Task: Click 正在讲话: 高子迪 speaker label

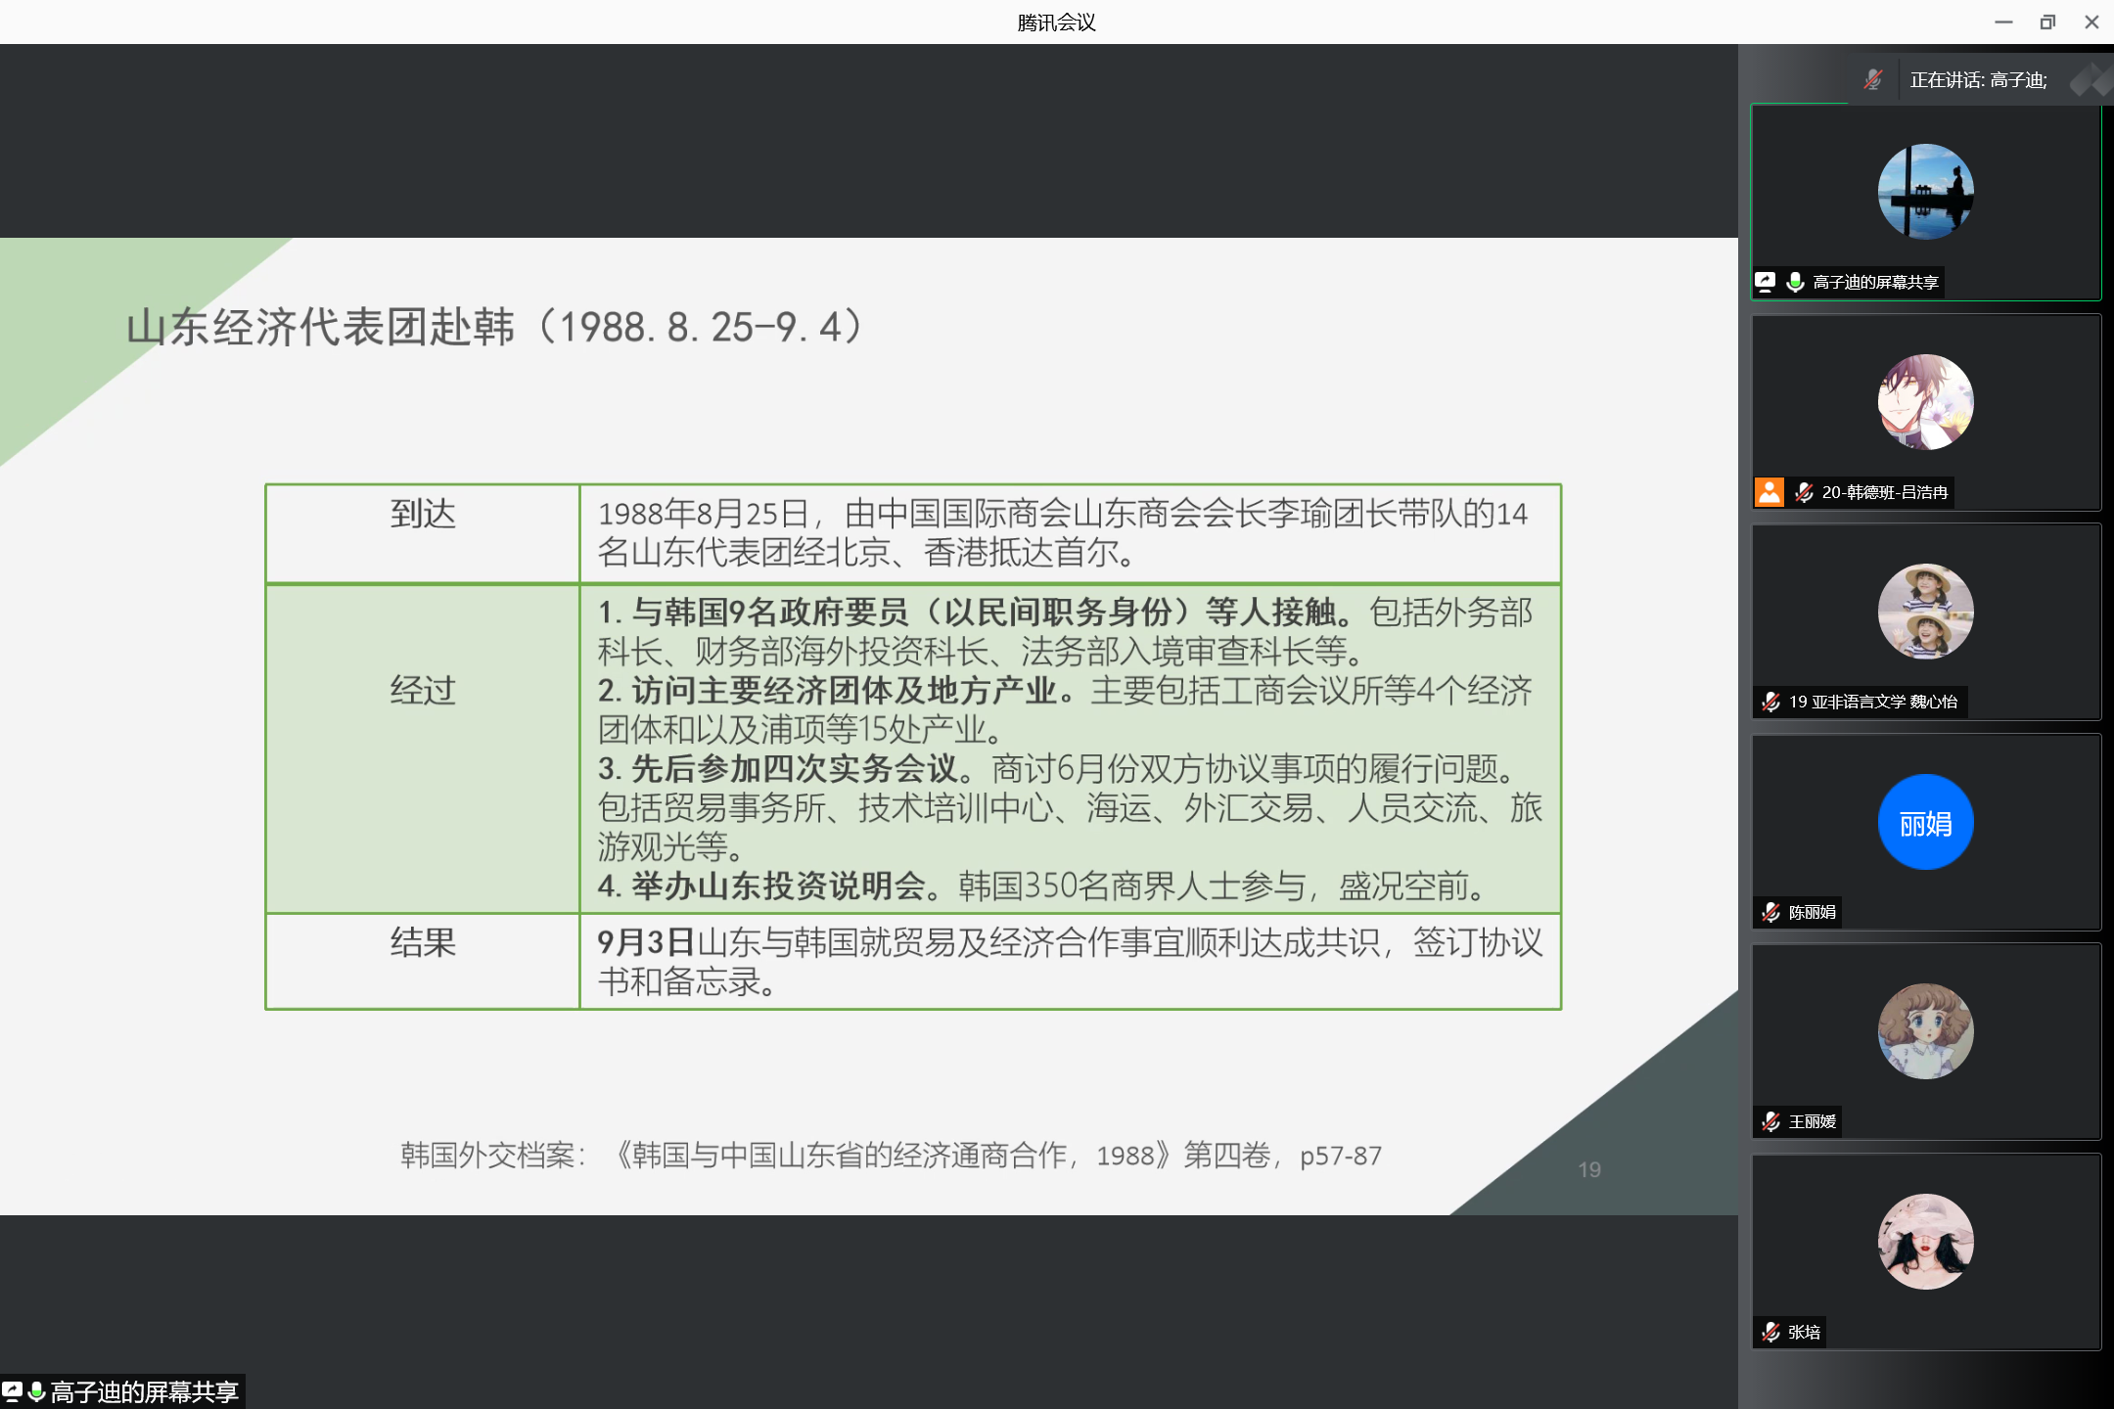Action: coord(1978,80)
